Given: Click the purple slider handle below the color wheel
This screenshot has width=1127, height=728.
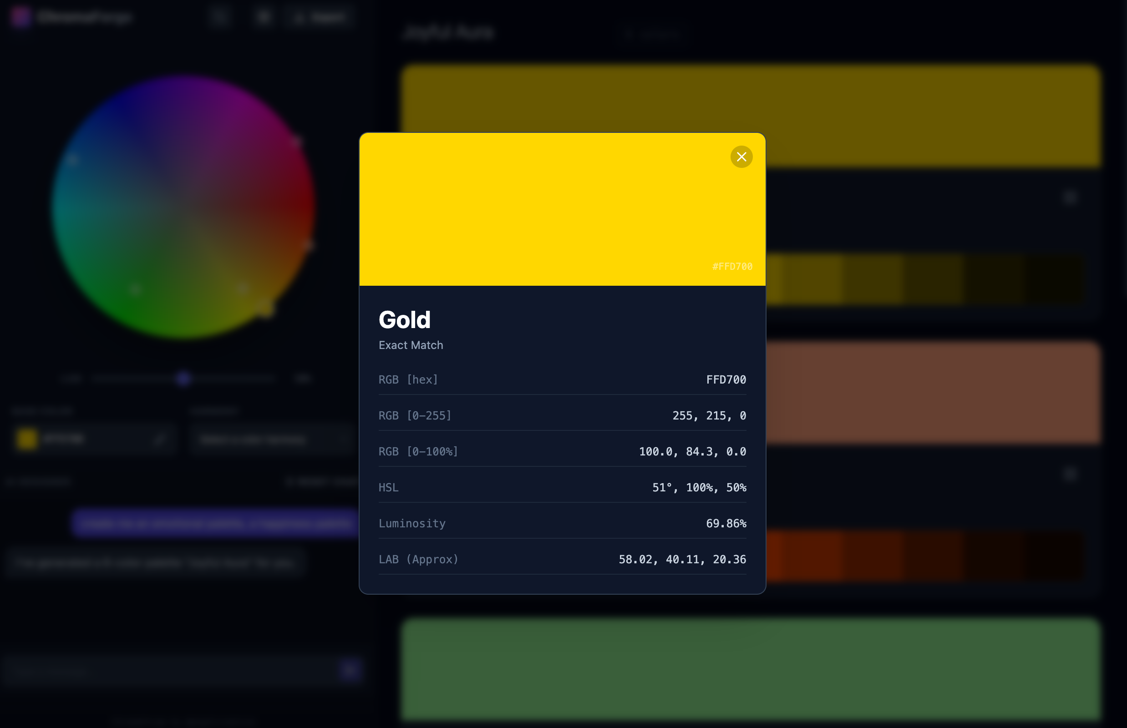Looking at the screenshot, I should [x=183, y=378].
